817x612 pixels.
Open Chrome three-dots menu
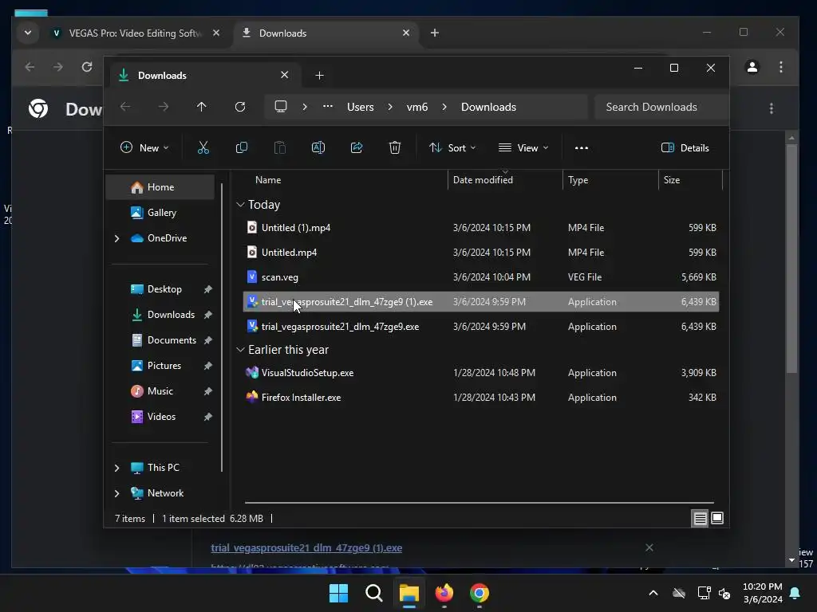click(x=780, y=67)
